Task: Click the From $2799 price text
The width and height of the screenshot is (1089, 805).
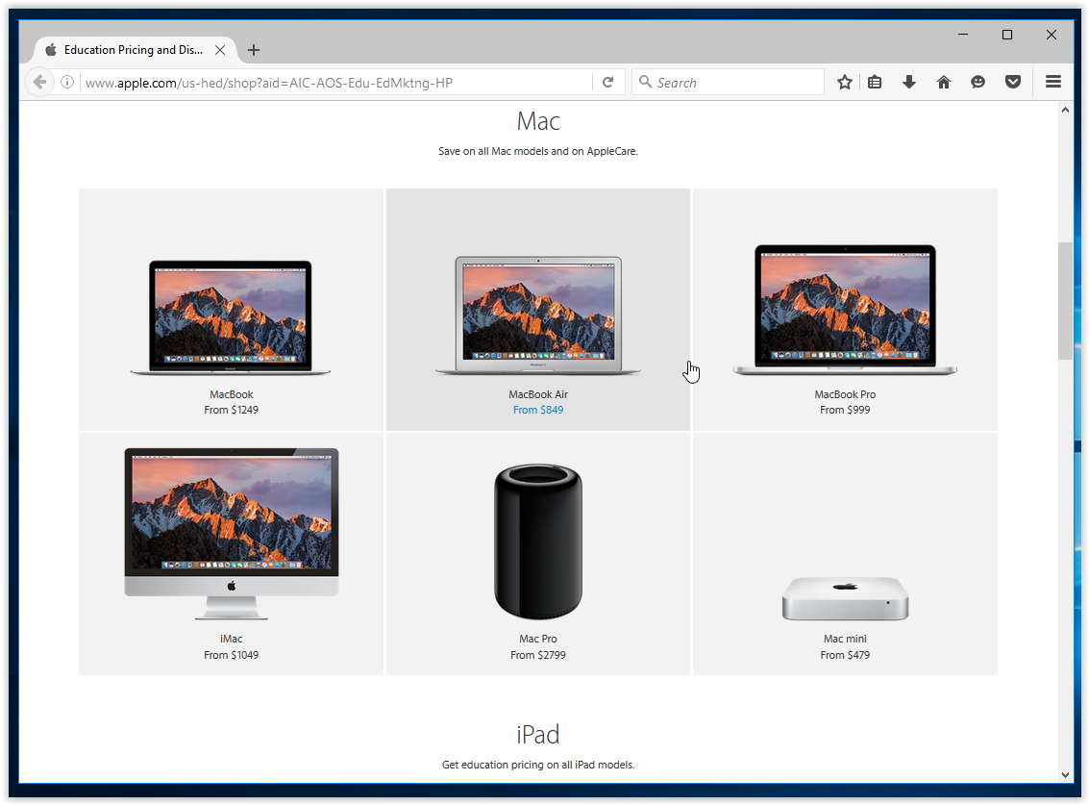Action: (538, 655)
